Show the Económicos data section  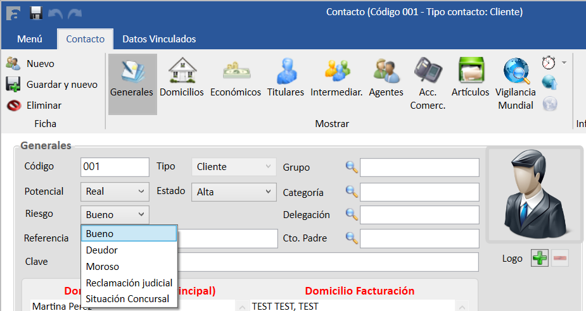pos(236,83)
